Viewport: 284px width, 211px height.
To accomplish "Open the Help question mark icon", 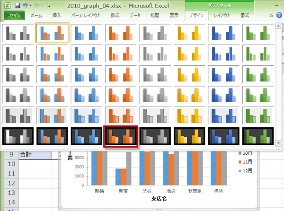I will point(277,15).
